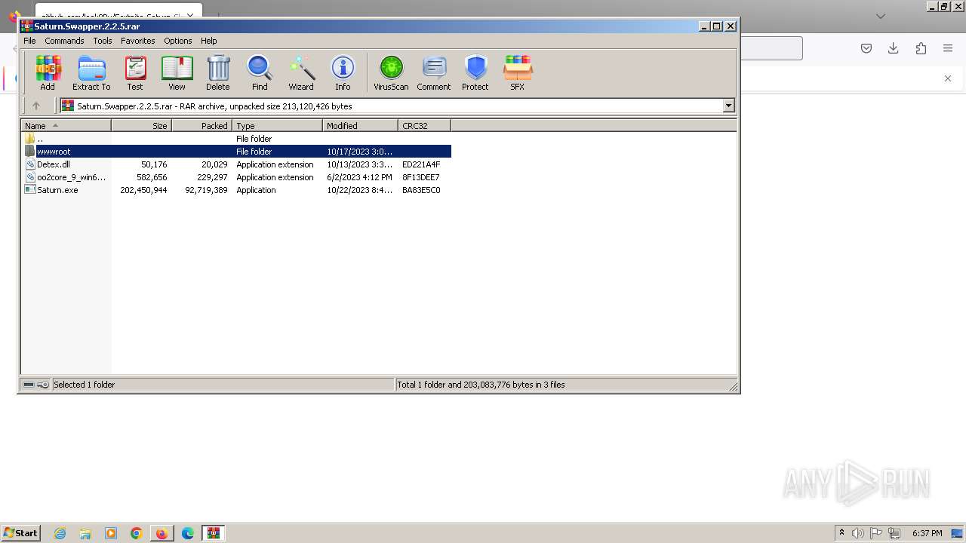966x543 pixels.
Task: Show hidden tray icons arrow
Action: [x=841, y=533]
